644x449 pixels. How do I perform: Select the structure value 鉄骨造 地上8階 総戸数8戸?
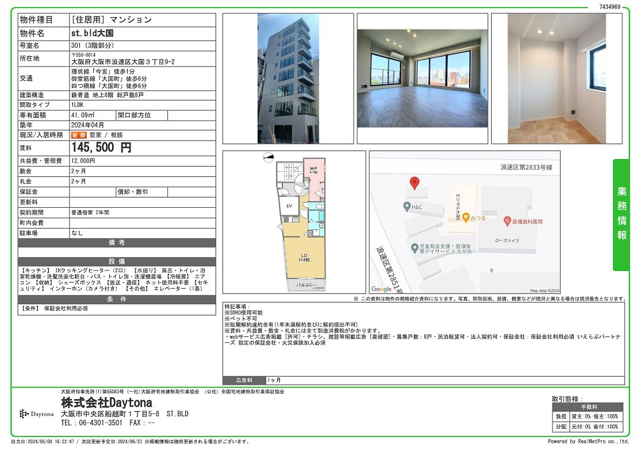pos(108,95)
